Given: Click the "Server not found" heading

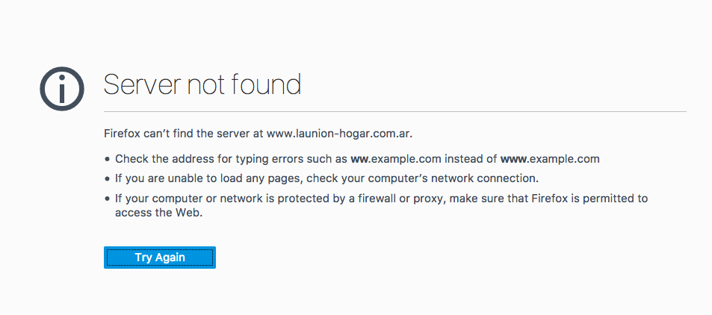Looking at the screenshot, I should (x=202, y=84).
